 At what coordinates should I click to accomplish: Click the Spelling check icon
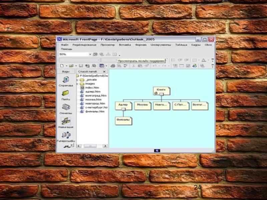pos(125,66)
